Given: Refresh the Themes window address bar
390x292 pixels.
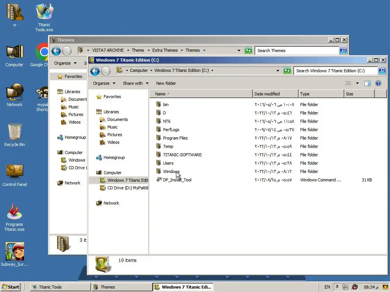Looking at the screenshot, I should [248, 51].
